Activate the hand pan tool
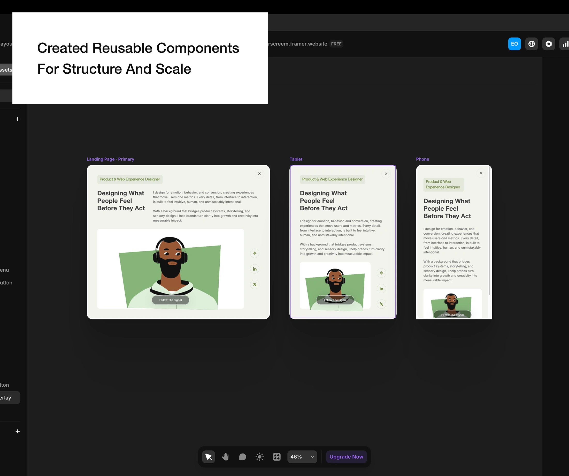The width and height of the screenshot is (569, 476). pos(225,457)
